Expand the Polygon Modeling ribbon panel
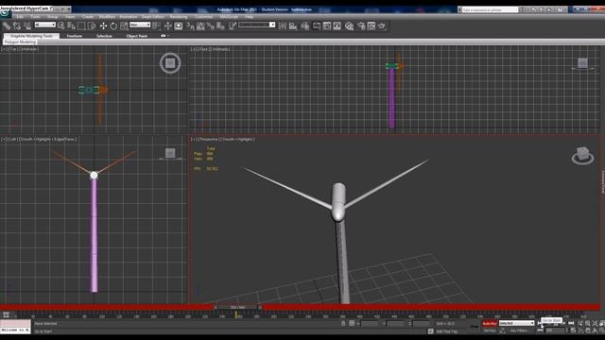The width and height of the screenshot is (605, 340). pyautogui.click(x=20, y=42)
